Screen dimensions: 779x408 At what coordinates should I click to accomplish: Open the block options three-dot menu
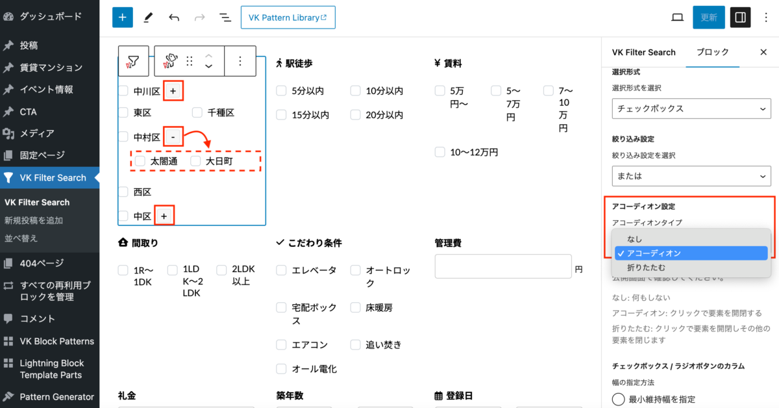tap(240, 61)
